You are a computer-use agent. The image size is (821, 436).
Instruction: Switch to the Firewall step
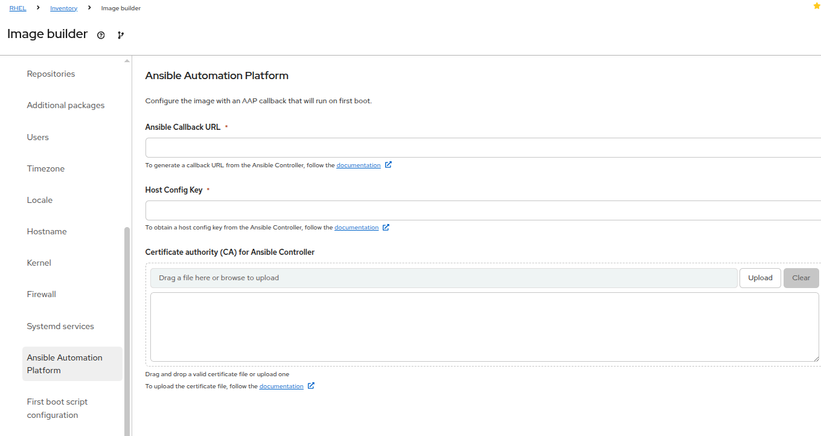[41, 294]
